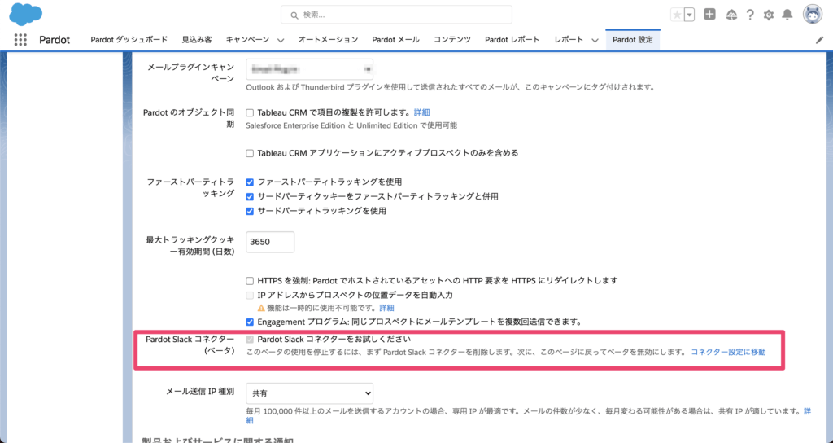Image resolution: width=833 pixels, height=443 pixels.
Task: Open the レポート tab
Action: 569,39
